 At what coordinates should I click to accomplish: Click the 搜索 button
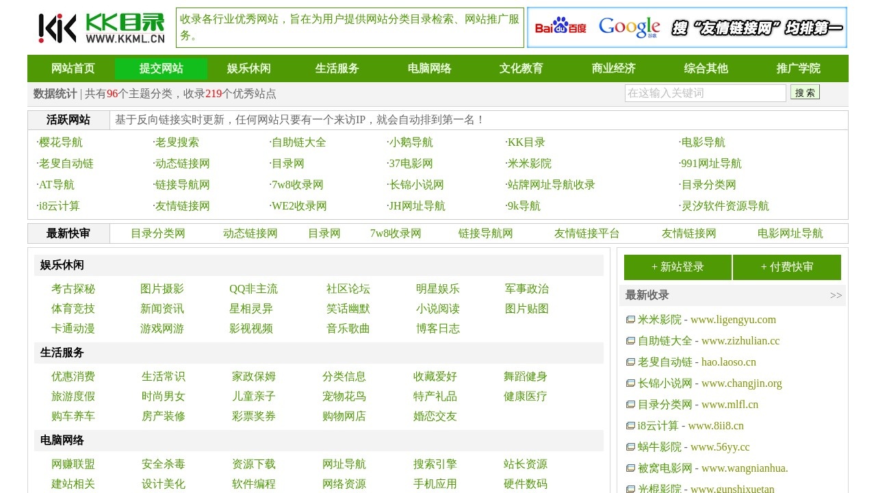805,92
